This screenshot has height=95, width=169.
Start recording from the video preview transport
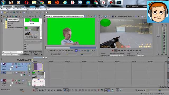(113, 50)
